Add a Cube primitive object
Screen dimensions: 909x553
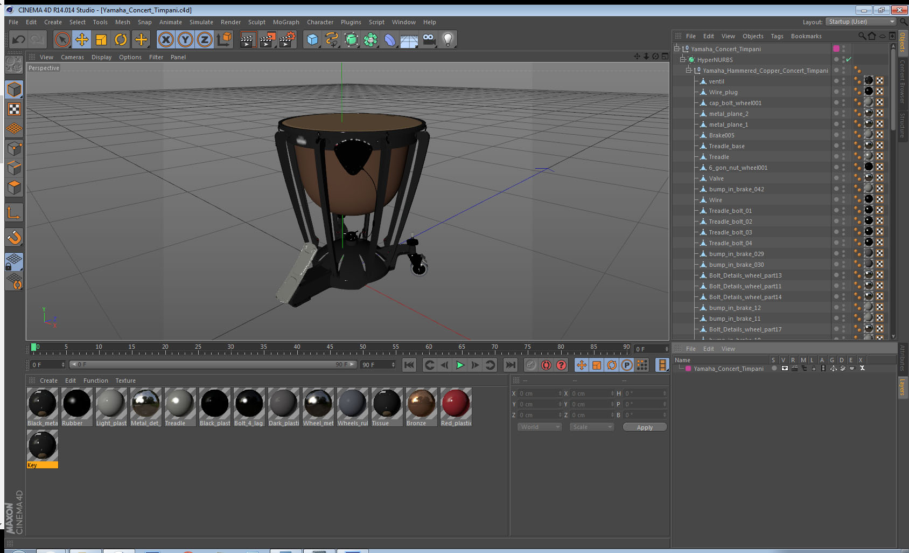[x=312, y=39]
